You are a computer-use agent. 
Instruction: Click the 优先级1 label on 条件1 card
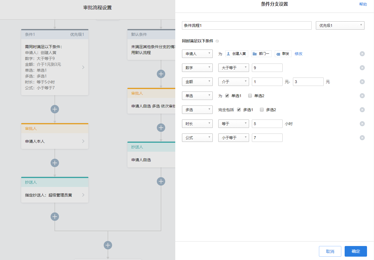[x=77, y=34]
